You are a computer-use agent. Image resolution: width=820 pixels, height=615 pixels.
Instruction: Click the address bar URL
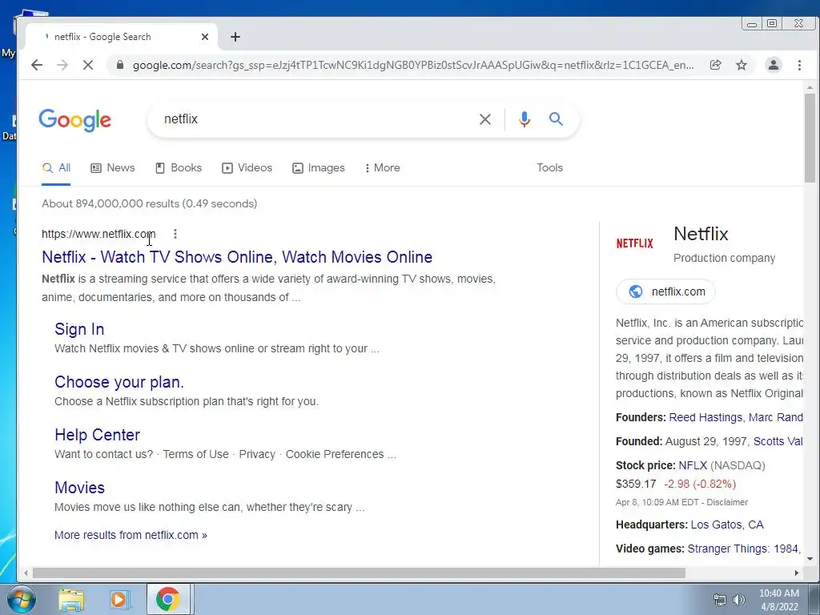tap(413, 65)
